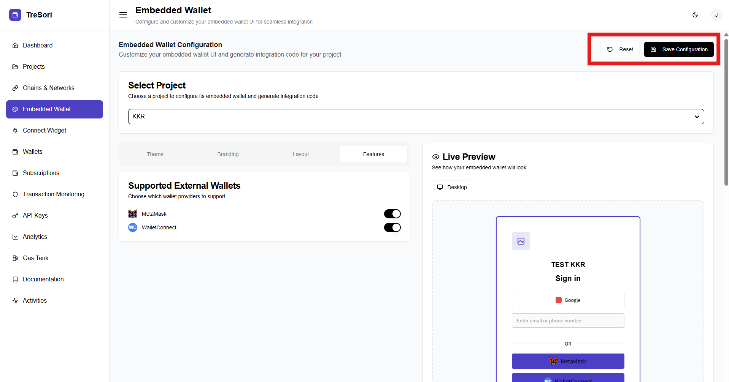The height and width of the screenshot is (382, 729).
Task: Open the Desktop preview device selector
Action: (x=452, y=187)
